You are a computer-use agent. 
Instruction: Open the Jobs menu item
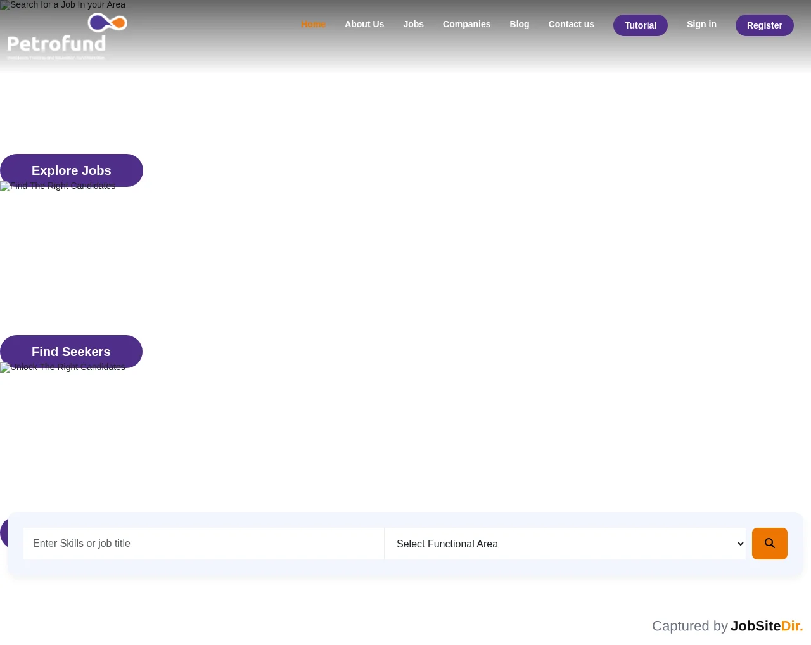tap(413, 24)
